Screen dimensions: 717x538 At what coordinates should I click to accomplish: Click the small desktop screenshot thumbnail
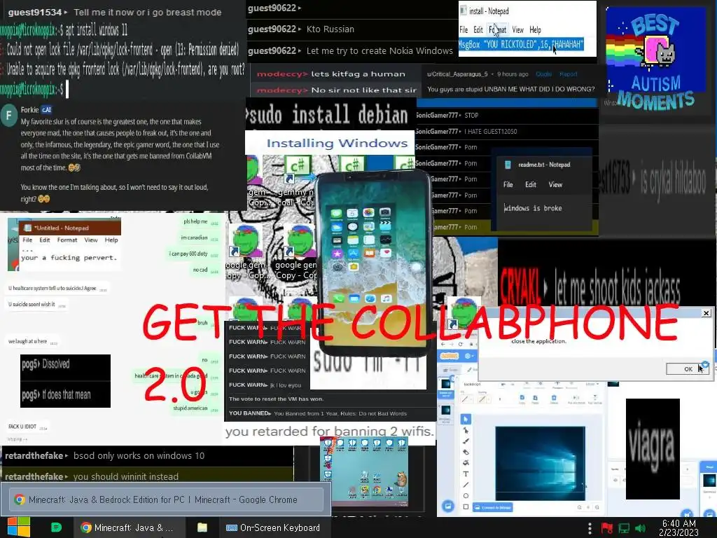[x=364, y=471]
